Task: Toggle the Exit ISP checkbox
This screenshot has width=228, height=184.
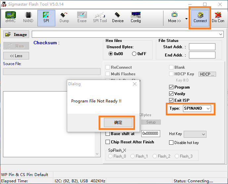Action: 171,100
